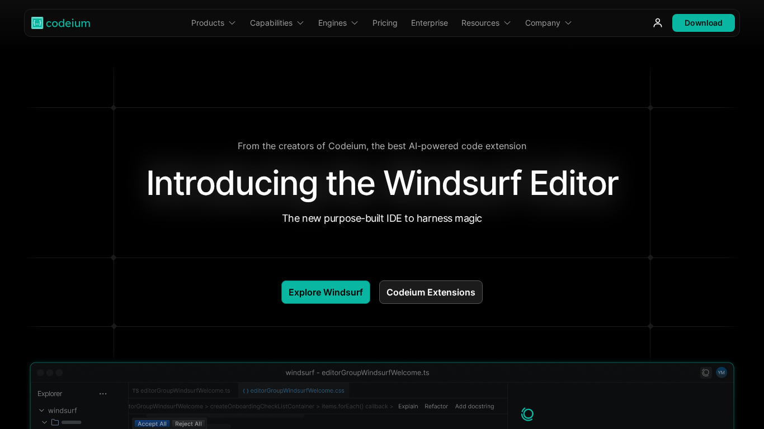Collapse the windsurf tree folder
The height and width of the screenshot is (429, 764).
click(41, 411)
